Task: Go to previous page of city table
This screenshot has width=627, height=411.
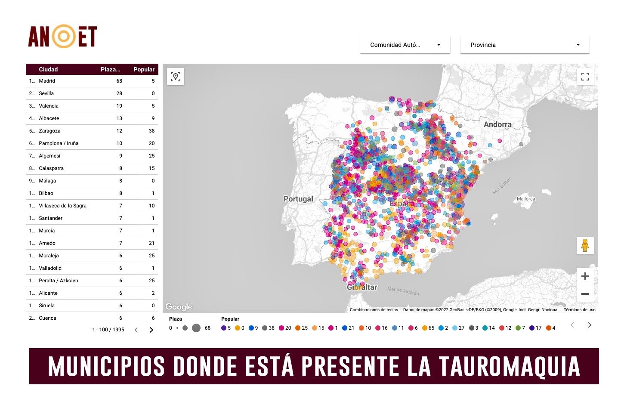Action: 136,330
